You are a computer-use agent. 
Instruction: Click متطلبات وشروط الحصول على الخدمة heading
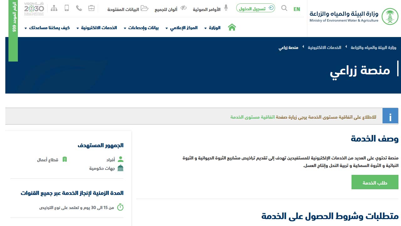[330, 216]
